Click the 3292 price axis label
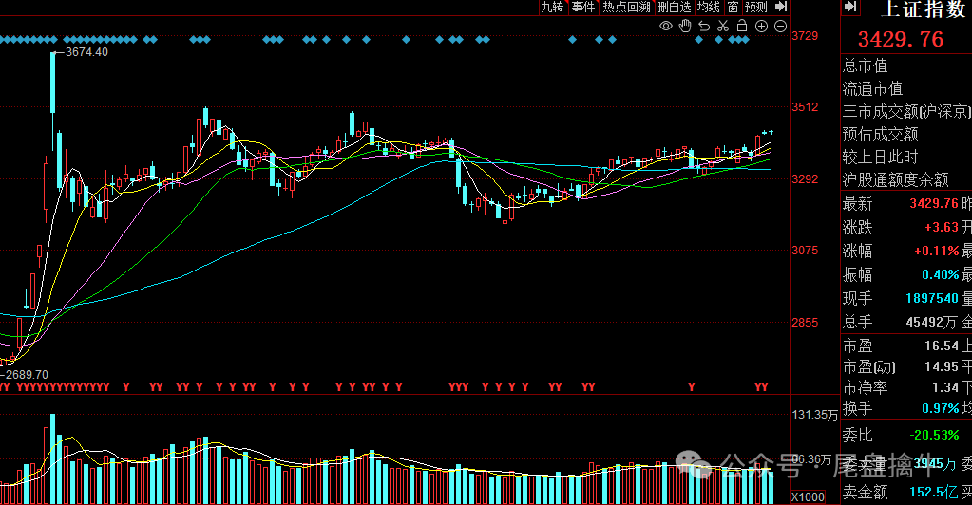 805,179
